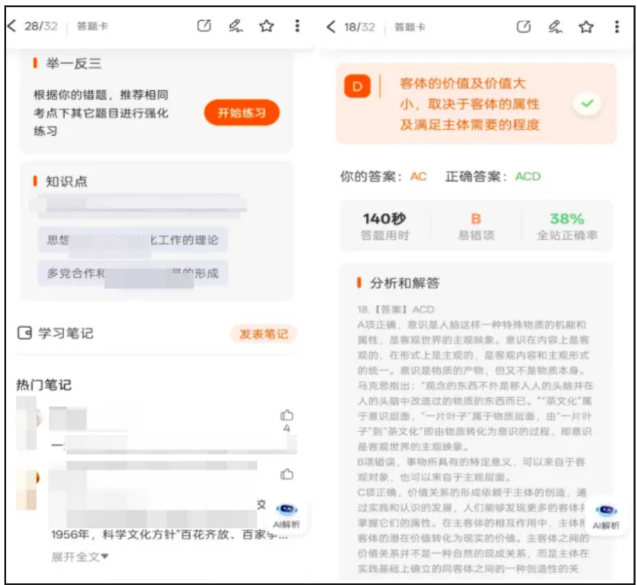Tap the green checkmark on option D

pyautogui.click(x=587, y=103)
